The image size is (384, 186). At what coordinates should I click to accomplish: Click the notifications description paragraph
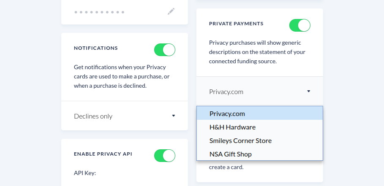(122, 76)
